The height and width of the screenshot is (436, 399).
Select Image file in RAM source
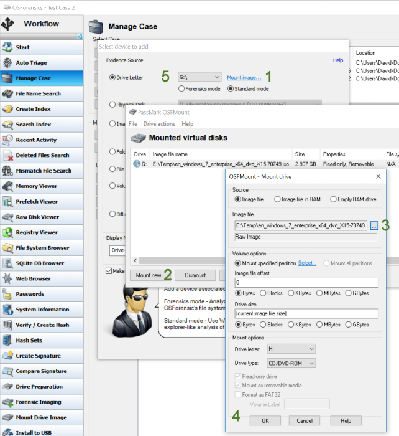(277, 199)
